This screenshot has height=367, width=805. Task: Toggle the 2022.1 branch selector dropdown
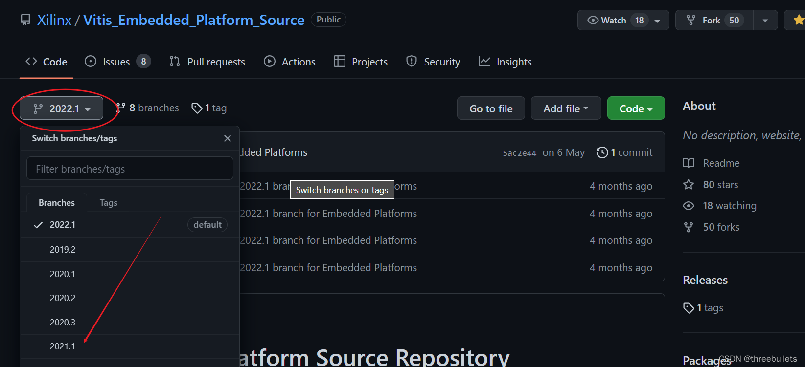(61, 108)
